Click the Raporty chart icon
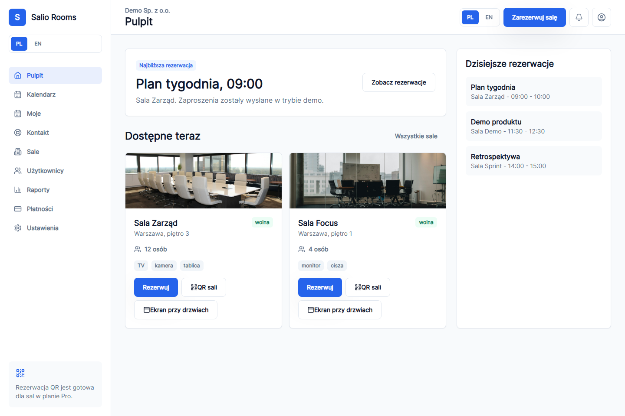This screenshot has height=416, width=625. point(18,190)
